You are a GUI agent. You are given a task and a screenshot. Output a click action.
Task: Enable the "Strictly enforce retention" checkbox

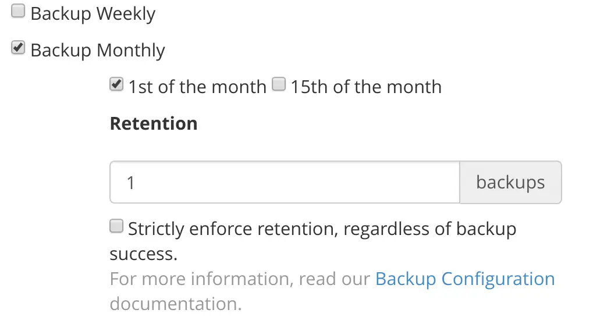point(117,226)
